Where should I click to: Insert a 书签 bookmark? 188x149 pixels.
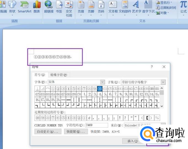pyautogui.click(x=59, y=7)
